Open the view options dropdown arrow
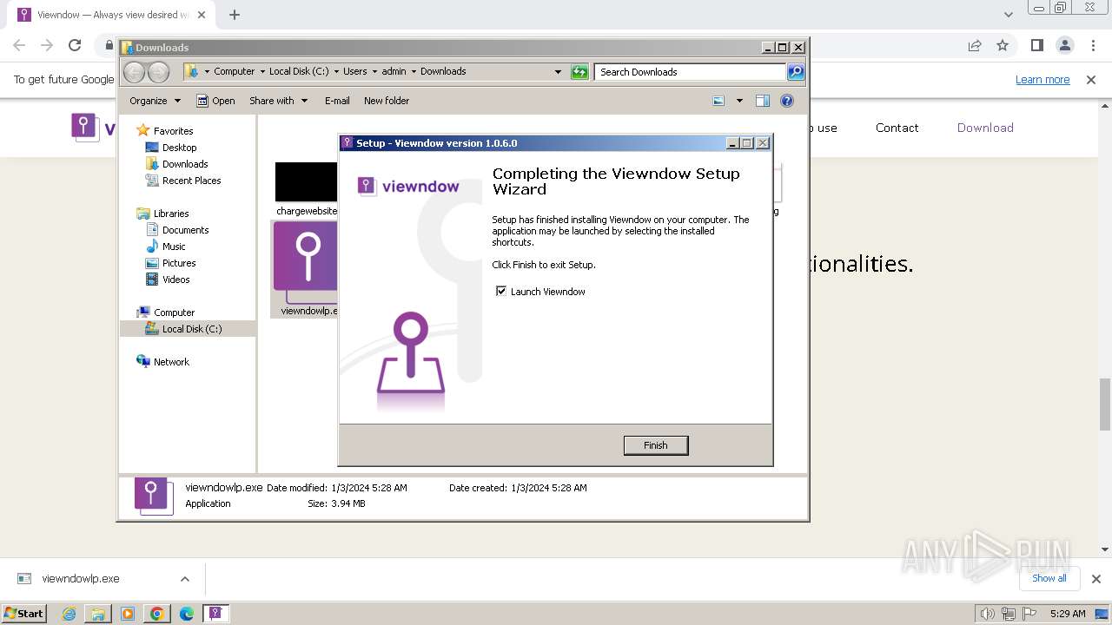The width and height of the screenshot is (1112, 625). [x=739, y=101]
